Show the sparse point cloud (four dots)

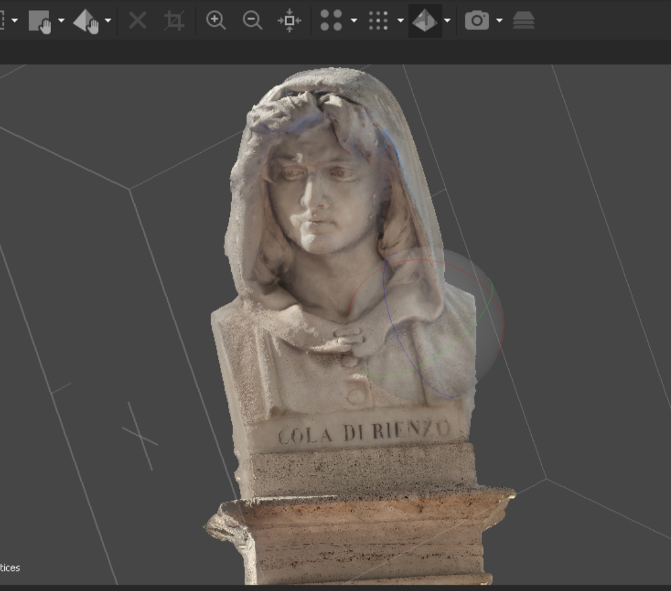coord(331,21)
